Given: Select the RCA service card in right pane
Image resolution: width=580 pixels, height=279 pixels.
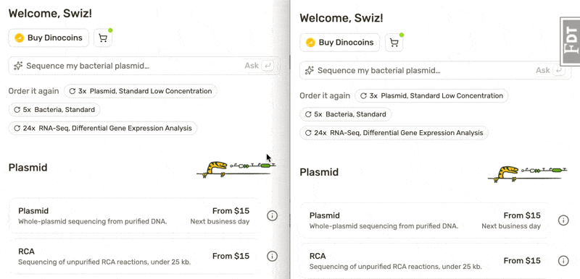Looking at the screenshot, I should [426, 261].
